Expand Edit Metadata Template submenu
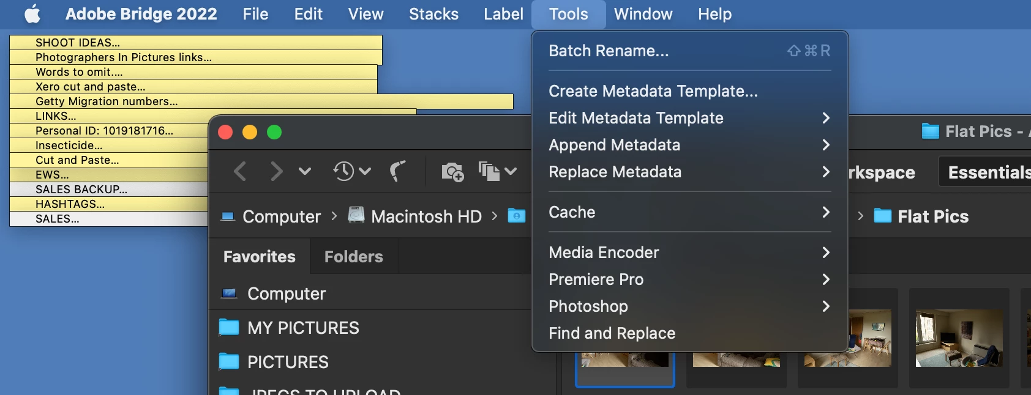This screenshot has height=395, width=1031. (x=690, y=118)
